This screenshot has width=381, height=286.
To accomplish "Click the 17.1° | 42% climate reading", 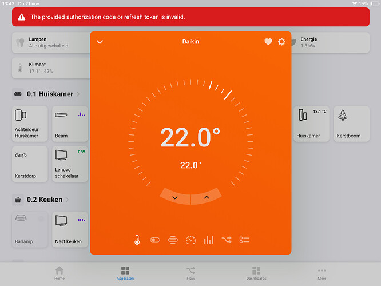I will [x=41, y=71].
